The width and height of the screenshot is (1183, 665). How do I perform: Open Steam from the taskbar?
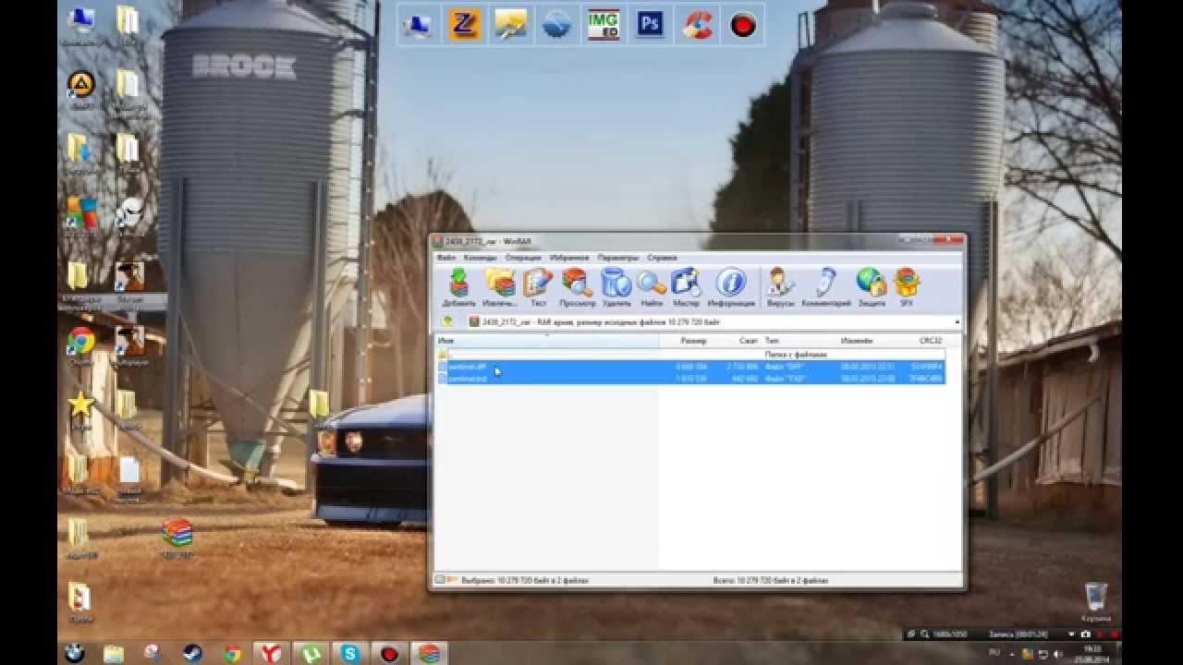pyautogui.click(x=192, y=653)
